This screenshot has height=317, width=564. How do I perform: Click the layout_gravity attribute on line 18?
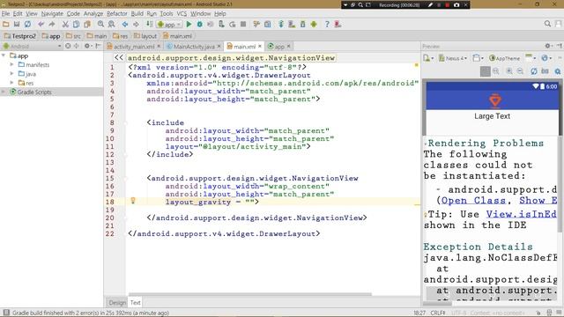[x=197, y=202]
